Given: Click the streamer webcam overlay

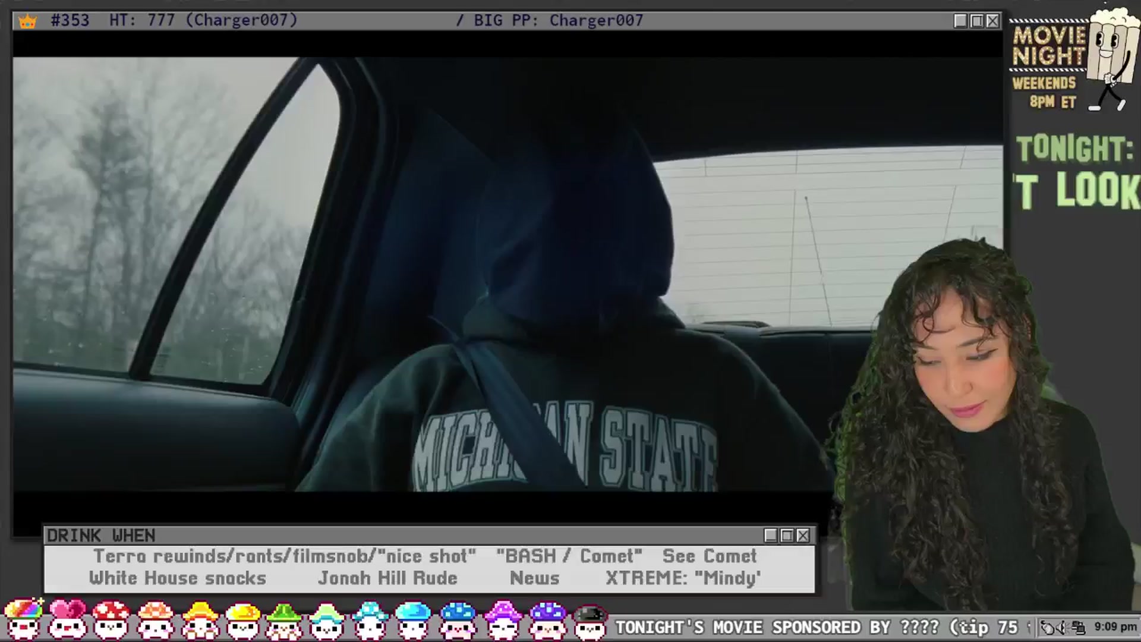Looking at the screenshot, I should point(981,425).
